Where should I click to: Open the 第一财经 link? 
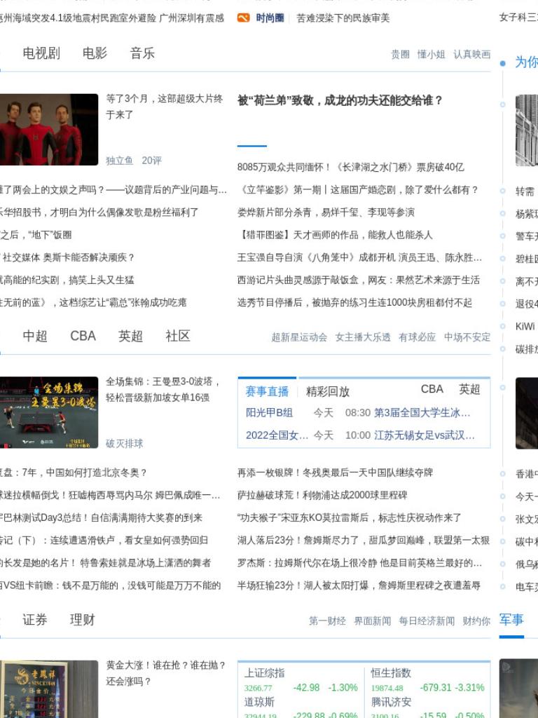pyautogui.click(x=327, y=621)
